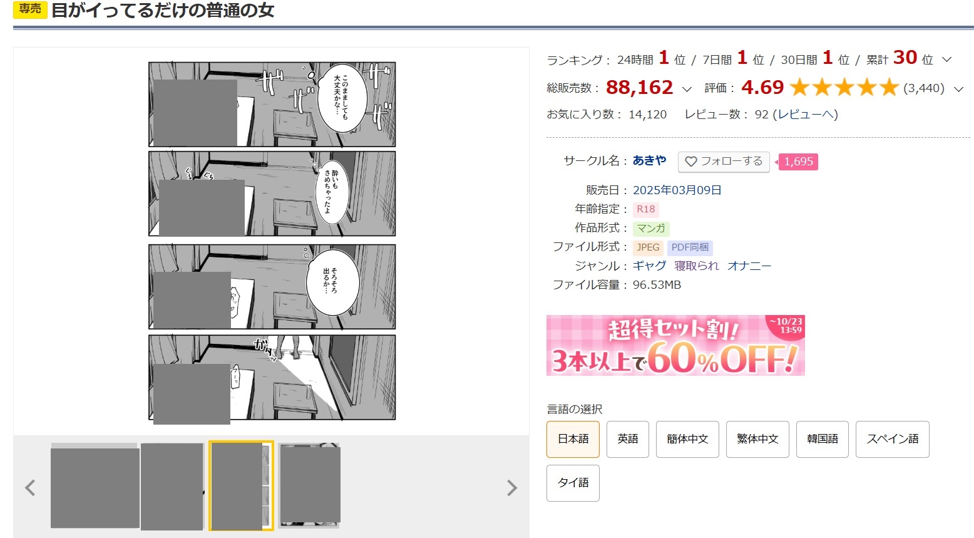Screen dimensions: 974x538
Task: Click the PDF同梱 file format tag
Action: 690,247
